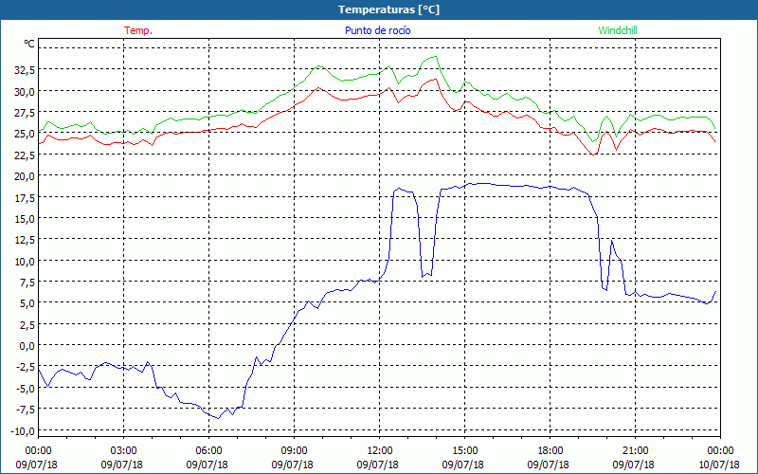Click the Temperaturas [°C] chart title
This screenshot has height=474, width=758.
[388, 9]
